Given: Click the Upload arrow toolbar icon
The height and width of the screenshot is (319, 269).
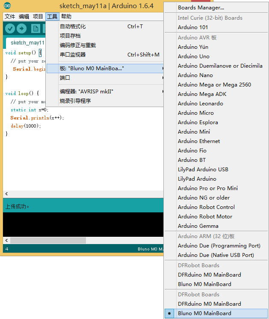Looking at the screenshot, I should point(21,29).
